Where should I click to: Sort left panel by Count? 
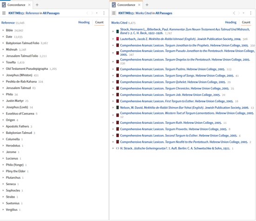[99, 22]
